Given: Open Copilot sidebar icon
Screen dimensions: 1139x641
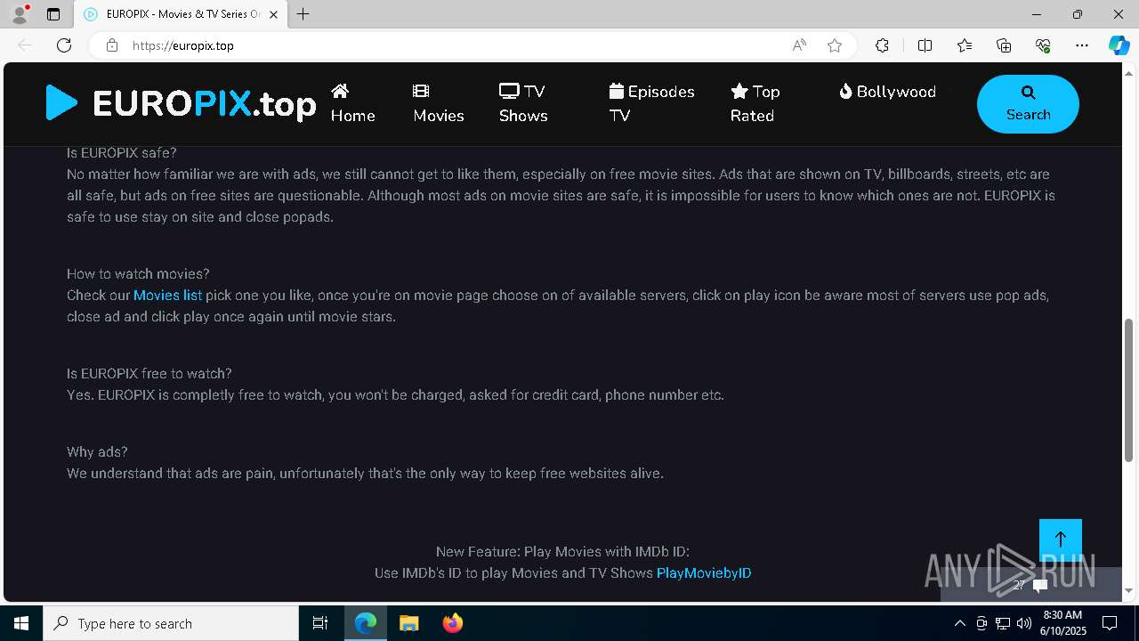Looking at the screenshot, I should (x=1119, y=45).
